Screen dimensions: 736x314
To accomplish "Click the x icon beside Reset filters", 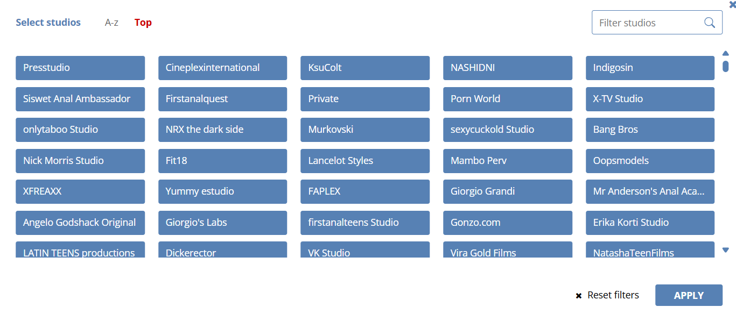I will click(579, 296).
